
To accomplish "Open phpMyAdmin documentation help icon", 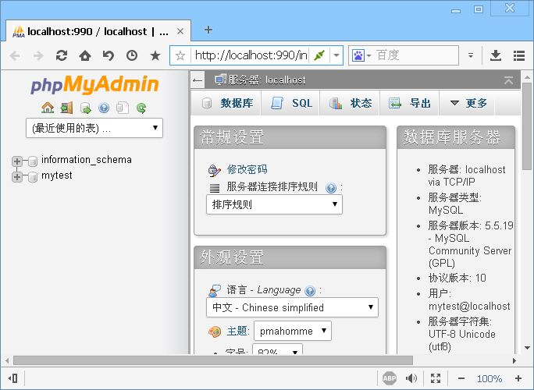I will 104,108.
